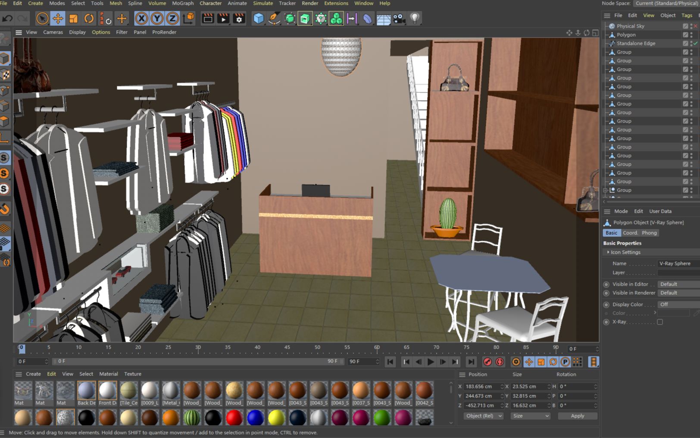Open Render Settings
The width and height of the screenshot is (700, 438).
click(238, 18)
